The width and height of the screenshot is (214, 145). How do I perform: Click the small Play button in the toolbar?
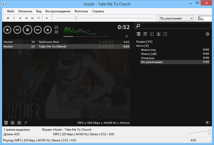[x=20, y=18]
